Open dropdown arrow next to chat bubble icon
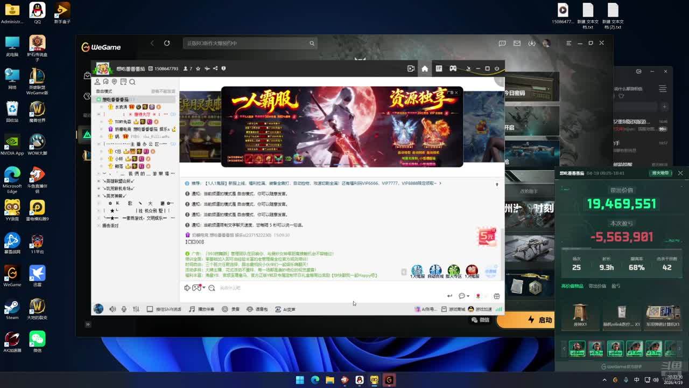Image resolution: width=689 pixels, height=388 pixels. click(x=468, y=296)
